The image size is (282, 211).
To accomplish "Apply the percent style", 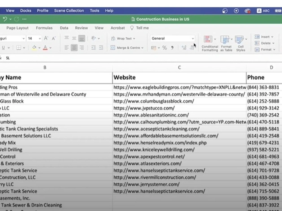I will (x=164, y=48).
